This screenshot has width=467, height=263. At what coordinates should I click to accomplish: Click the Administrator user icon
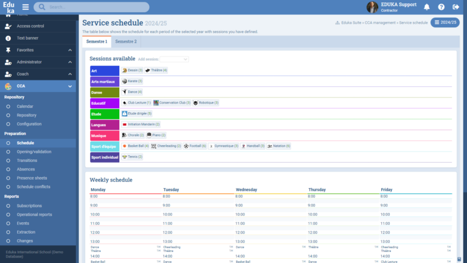8,62
